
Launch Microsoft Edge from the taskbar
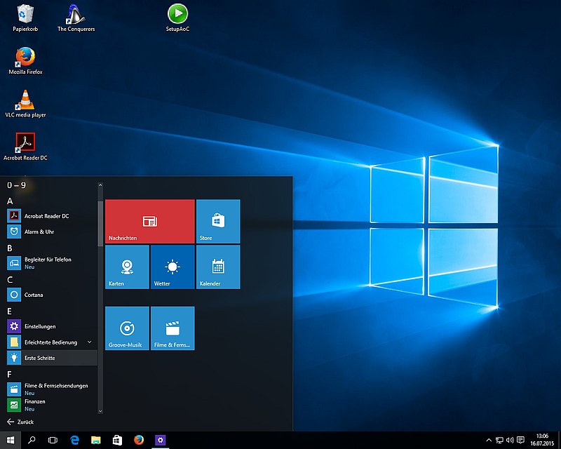pyautogui.click(x=74, y=440)
